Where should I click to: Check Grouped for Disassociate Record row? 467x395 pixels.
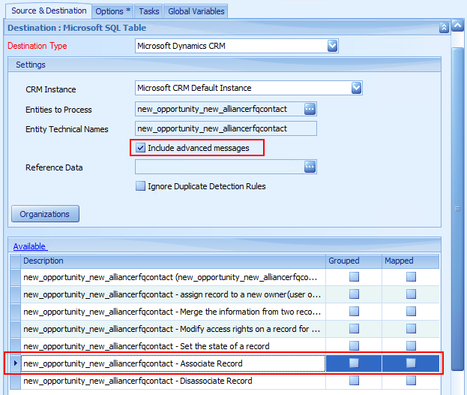tap(354, 381)
